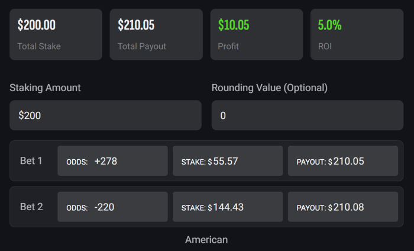
Task: Select the Total Payout summary card
Action: point(156,34)
